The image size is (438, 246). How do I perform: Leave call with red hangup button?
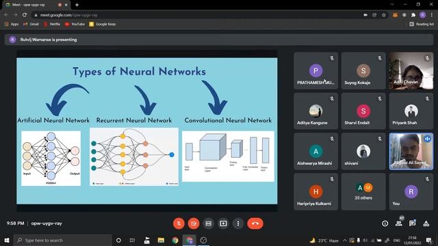[x=255, y=223]
